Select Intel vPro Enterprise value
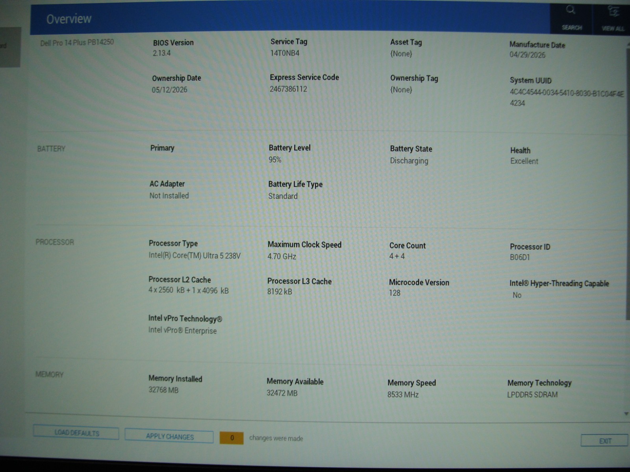630x472 pixels. [x=182, y=330]
